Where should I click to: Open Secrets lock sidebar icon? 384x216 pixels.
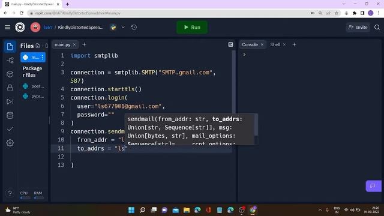click(10, 88)
